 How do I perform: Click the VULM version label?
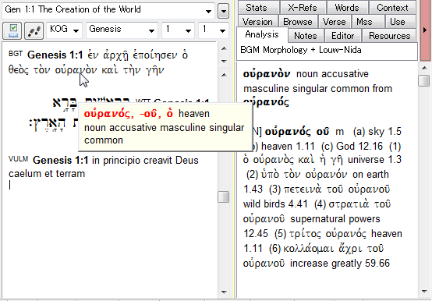tap(18, 159)
